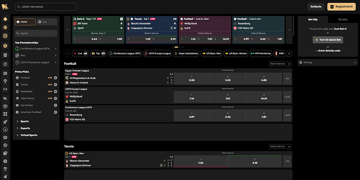Click the bull logo in the header
Image resolution: width=360 pixels, height=180 pixels.
coord(5,7)
